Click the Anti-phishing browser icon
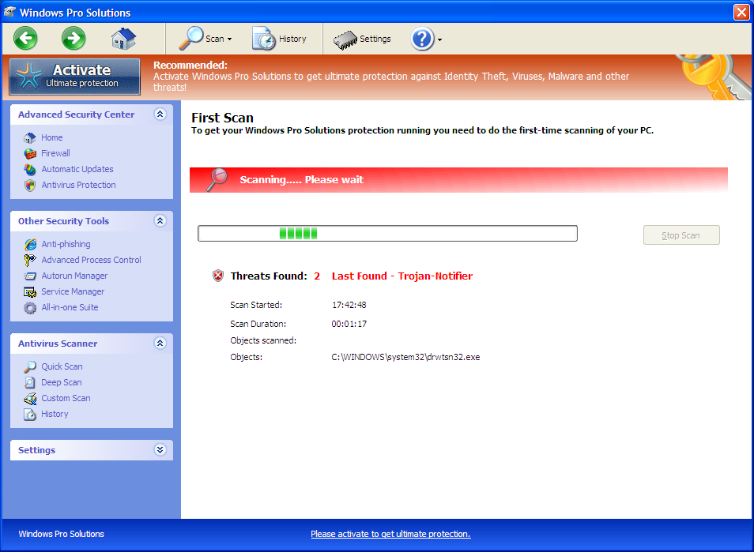 point(30,245)
